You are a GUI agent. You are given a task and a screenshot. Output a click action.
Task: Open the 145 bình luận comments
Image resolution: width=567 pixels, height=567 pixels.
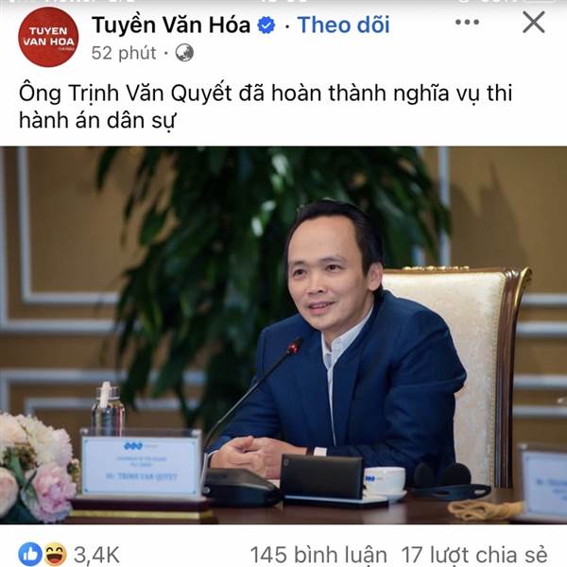(318, 555)
